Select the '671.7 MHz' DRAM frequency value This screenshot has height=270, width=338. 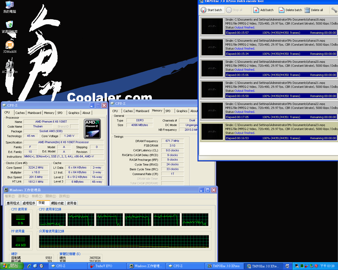[172, 141]
